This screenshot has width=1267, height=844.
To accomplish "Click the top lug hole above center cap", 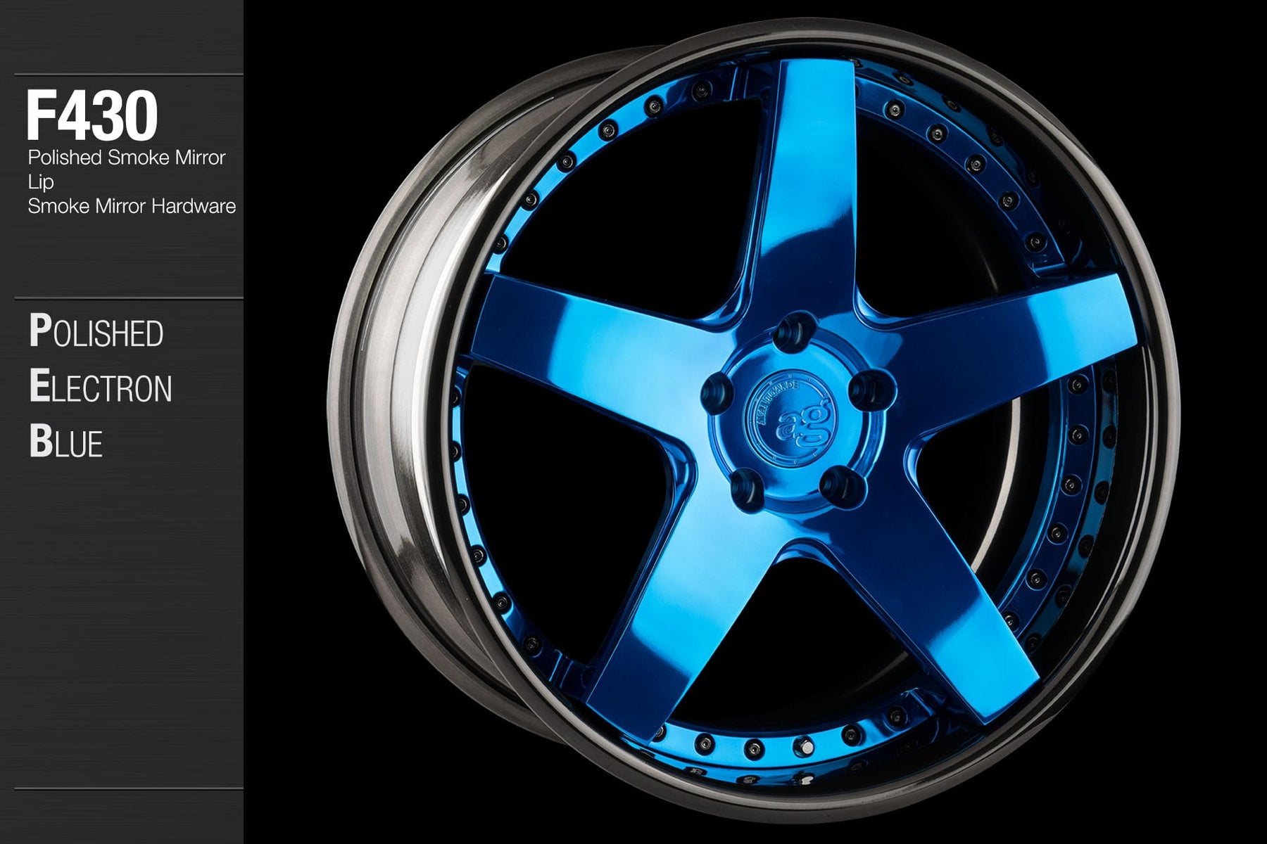I will (795, 329).
